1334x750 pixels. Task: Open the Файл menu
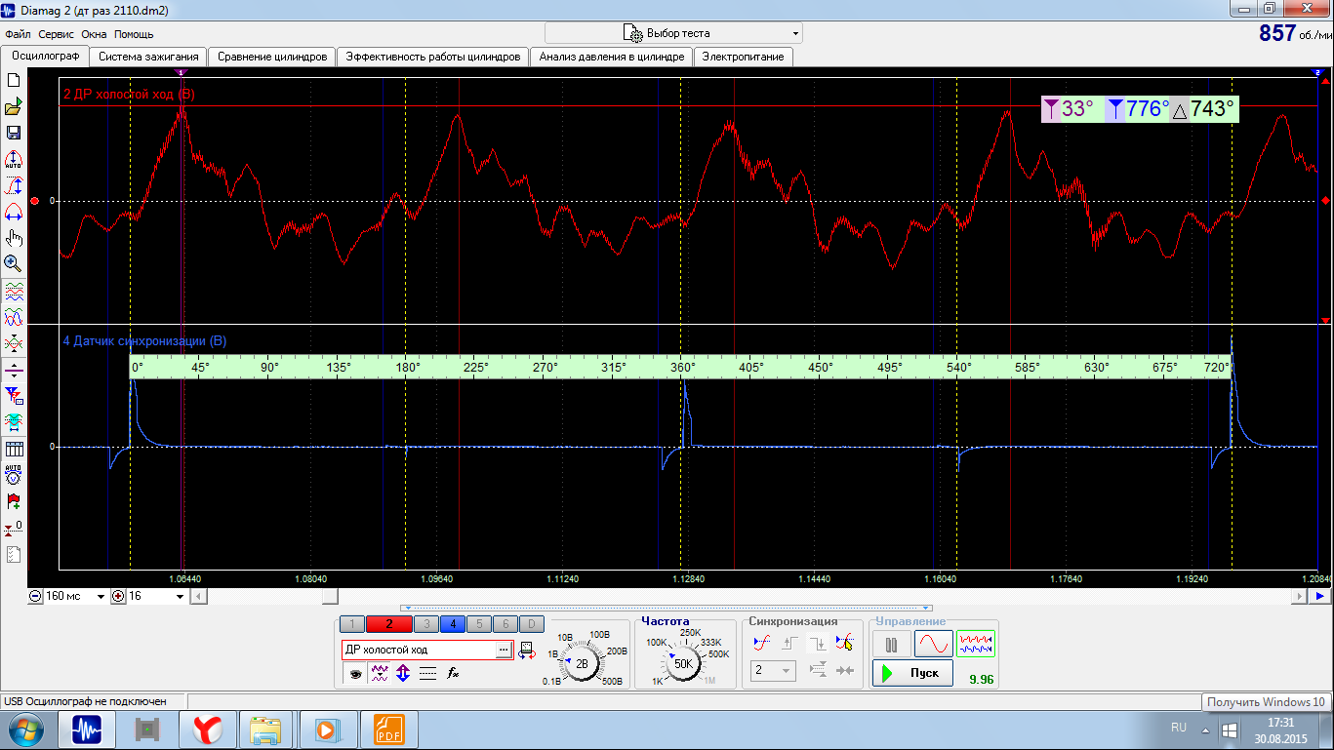(18, 34)
